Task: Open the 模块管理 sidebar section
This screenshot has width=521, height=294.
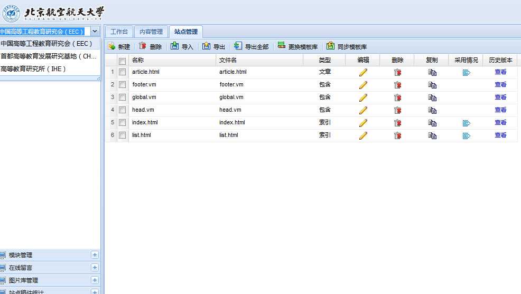Action: click(50, 255)
